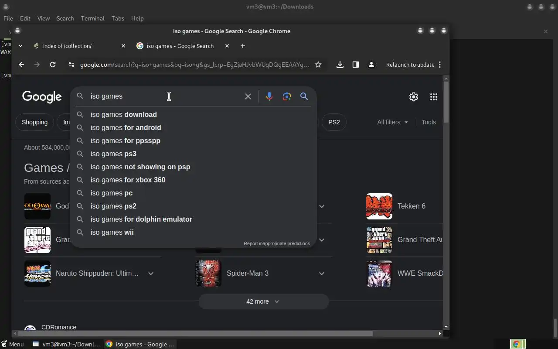Open Chrome downloads icon
The width and height of the screenshot is (558, 349).
[340, 65]
